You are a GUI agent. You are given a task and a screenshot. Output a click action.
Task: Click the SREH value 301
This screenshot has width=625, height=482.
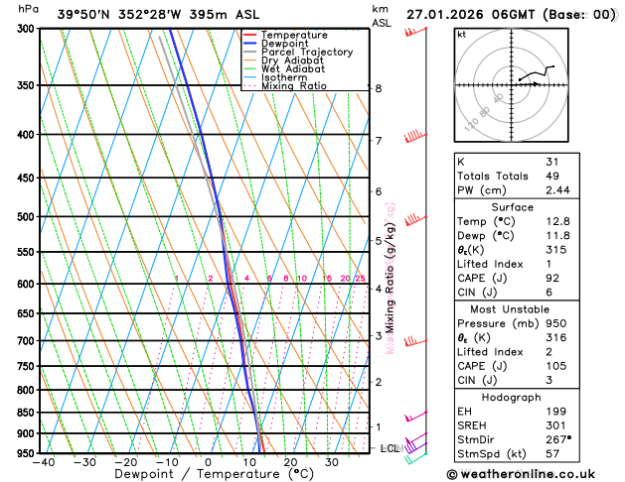(556, 425)
